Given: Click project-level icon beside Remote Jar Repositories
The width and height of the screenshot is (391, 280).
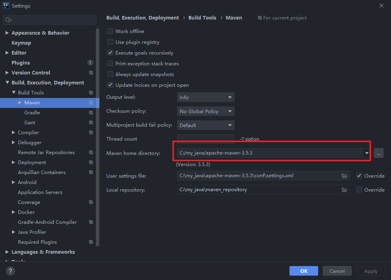Looking at the screenshot, I should 91,152.
